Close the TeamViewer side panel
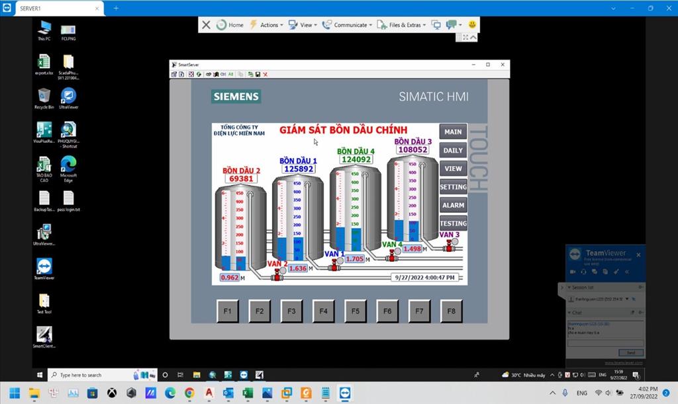Viewport: 678px width, 404px height. pos(638,255)
